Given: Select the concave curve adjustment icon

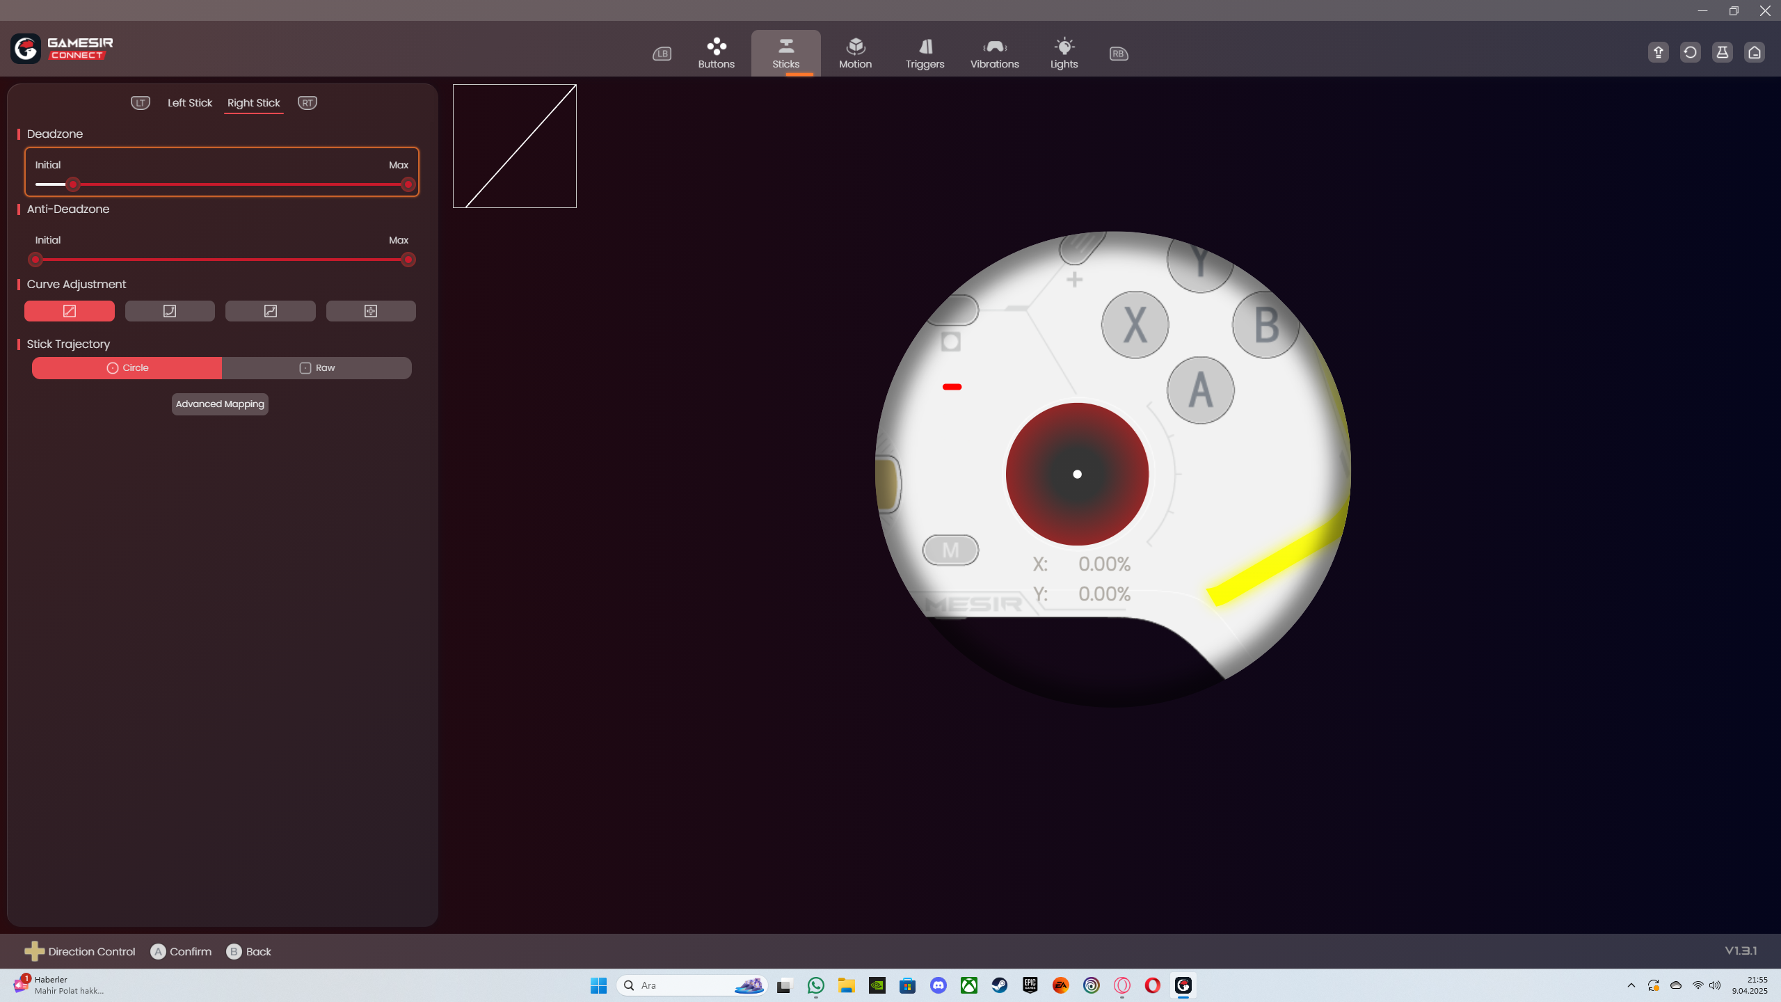Looking at the screenshot, I should pos(170,311).
